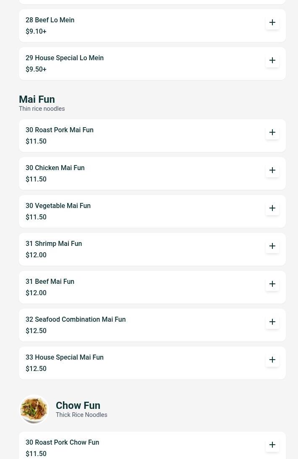Click the $9.10+ Beef Lo Mein price
Screen dimensions: 298x459
(36, 31)
